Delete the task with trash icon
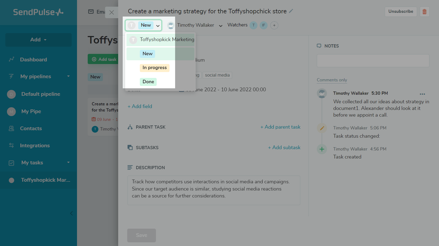The image size is (439, 246). pos(425,11)
